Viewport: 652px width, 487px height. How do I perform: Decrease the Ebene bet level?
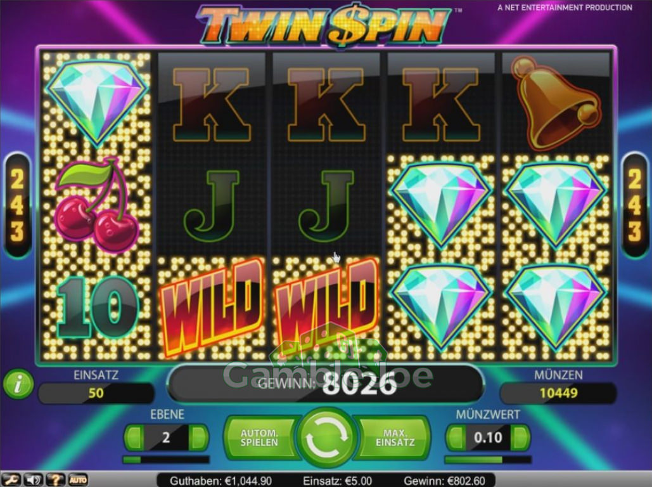(x=134, y=438)
